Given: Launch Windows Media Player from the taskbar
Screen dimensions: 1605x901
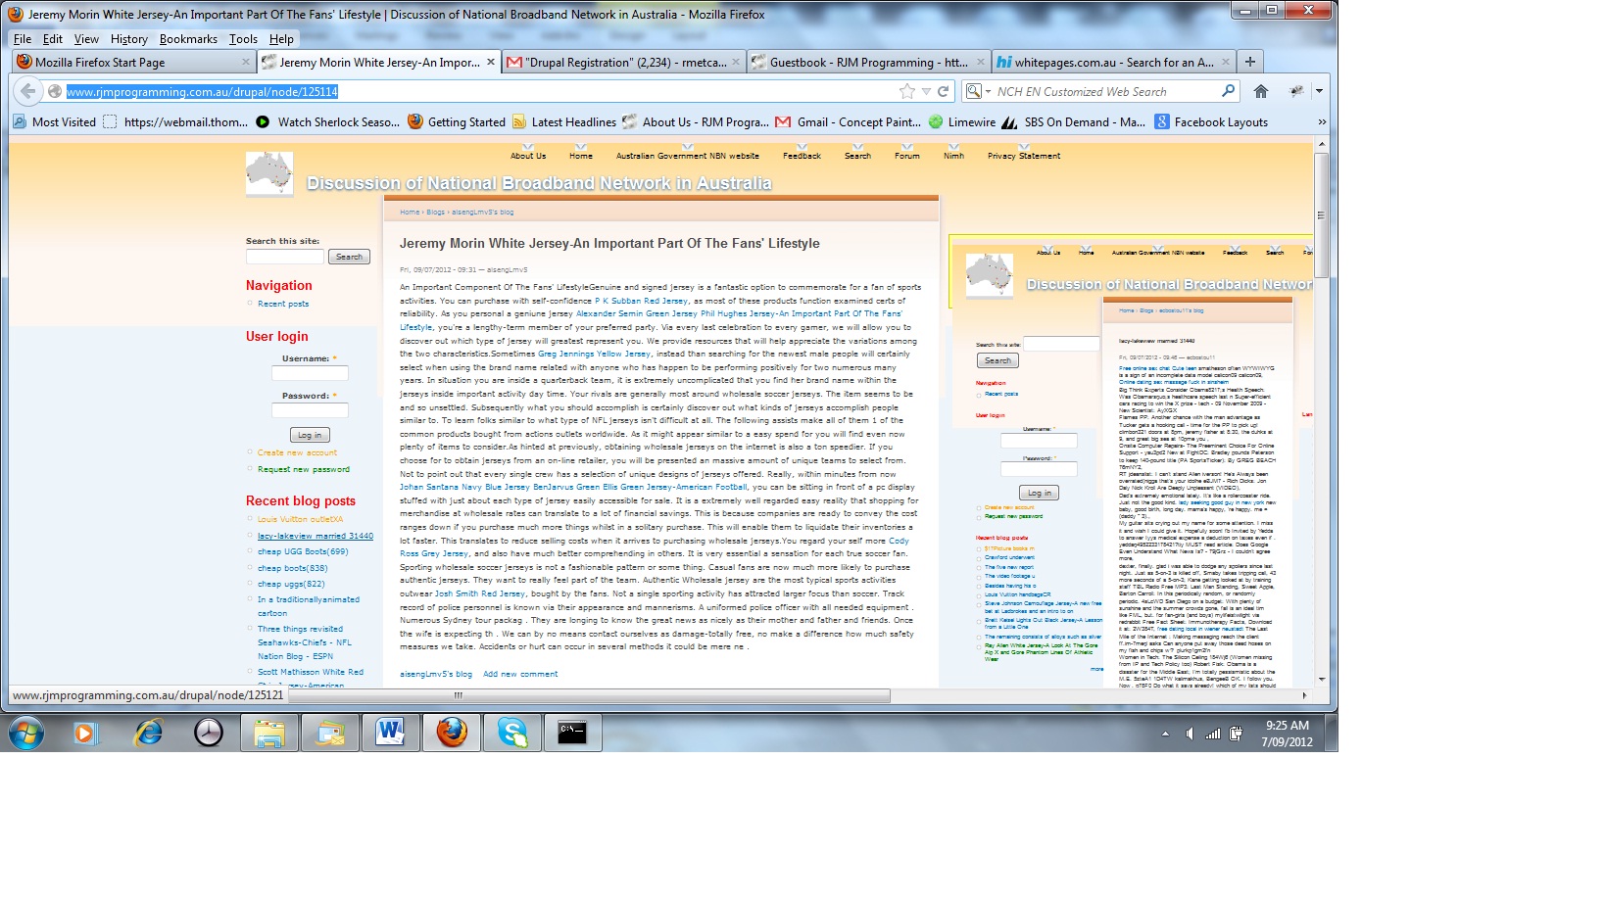Looking at the screenshot, I should [86, 732].
